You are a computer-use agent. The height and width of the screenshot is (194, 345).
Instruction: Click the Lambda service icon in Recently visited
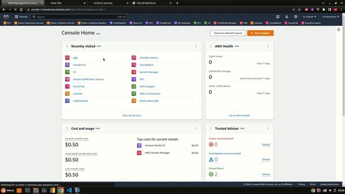(x=67, y=93)
